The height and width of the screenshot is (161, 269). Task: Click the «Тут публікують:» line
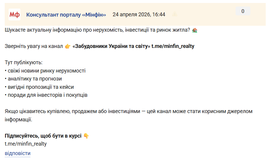(24, 63)
